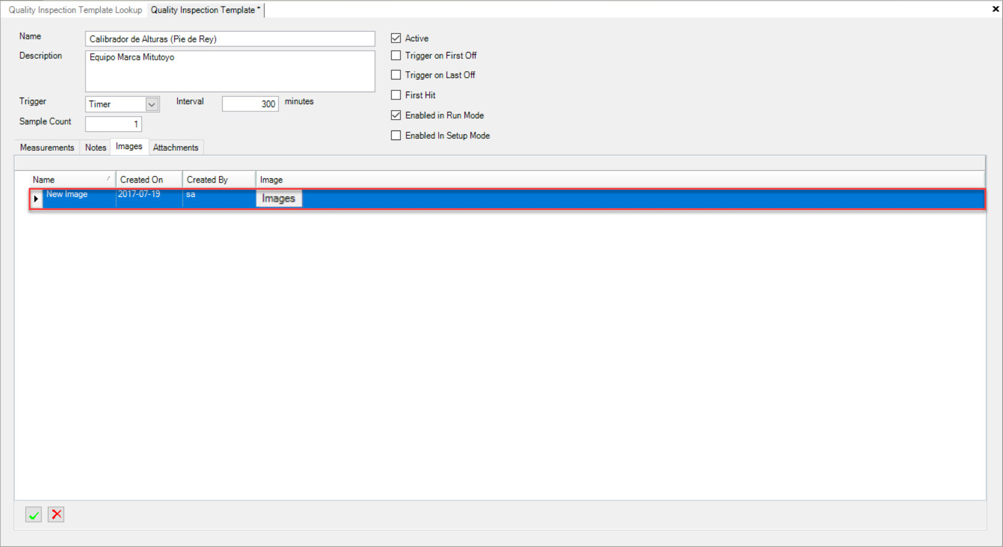The image size is (1003, 547).
Task: Click the Image column header
Action: 621,180
